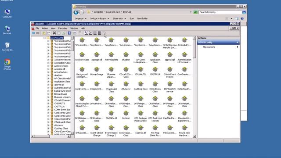Viewport: 281px width, 158px height.
Task: Select the COM+ Event System icon
Action: 170,72
